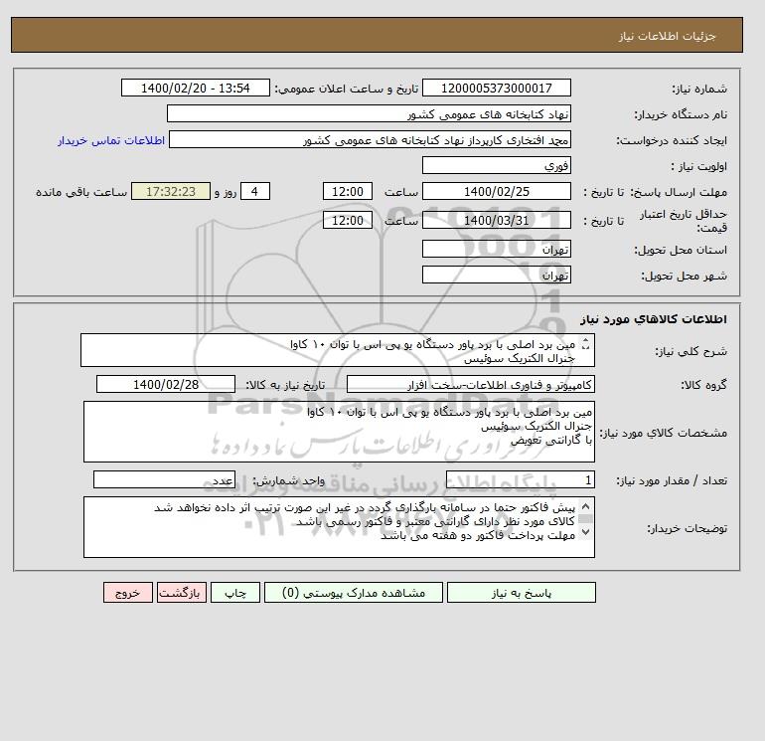765x741 pixels.
Task: Click header title جزئیات اطلاعات نیاز
Action: click(x=667, y=36)
